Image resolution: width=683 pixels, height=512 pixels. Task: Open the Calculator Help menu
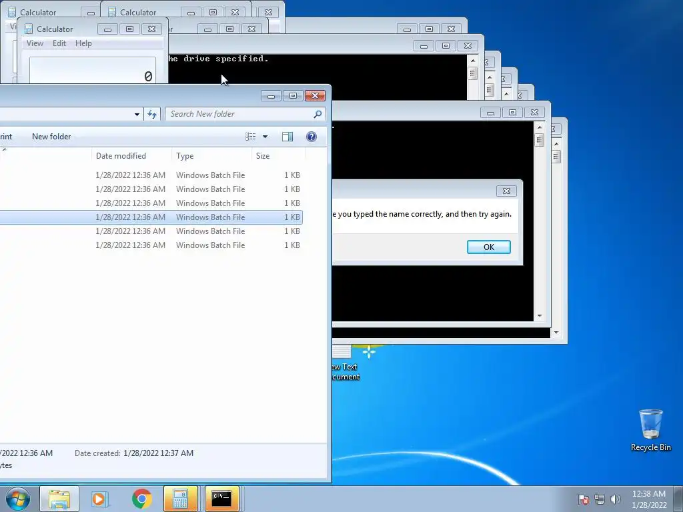pyautogui.click(x=83, y=43)
